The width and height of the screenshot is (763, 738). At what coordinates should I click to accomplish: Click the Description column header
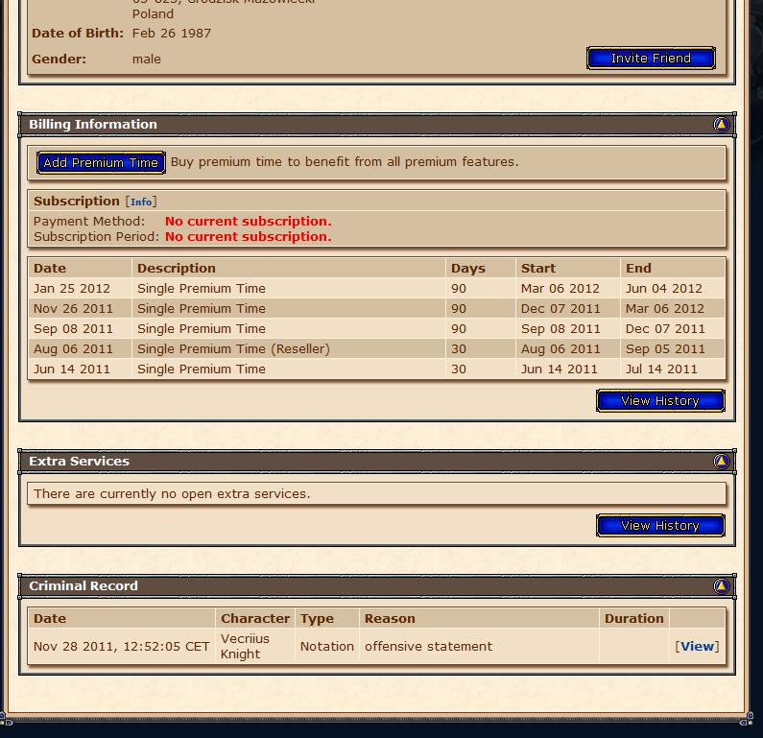177,269
